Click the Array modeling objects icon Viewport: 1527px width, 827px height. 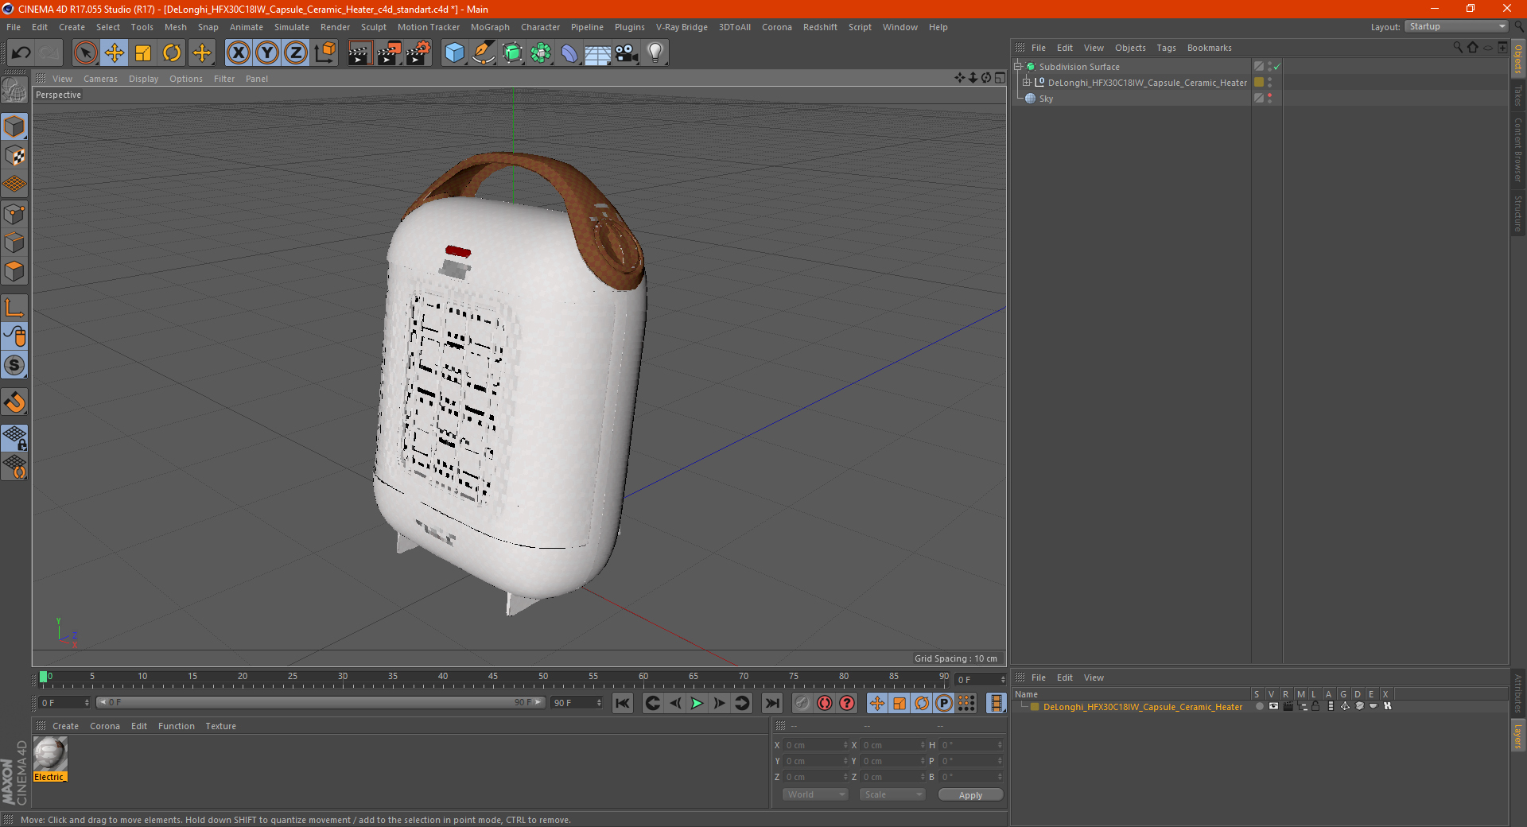tap(541, 53)
